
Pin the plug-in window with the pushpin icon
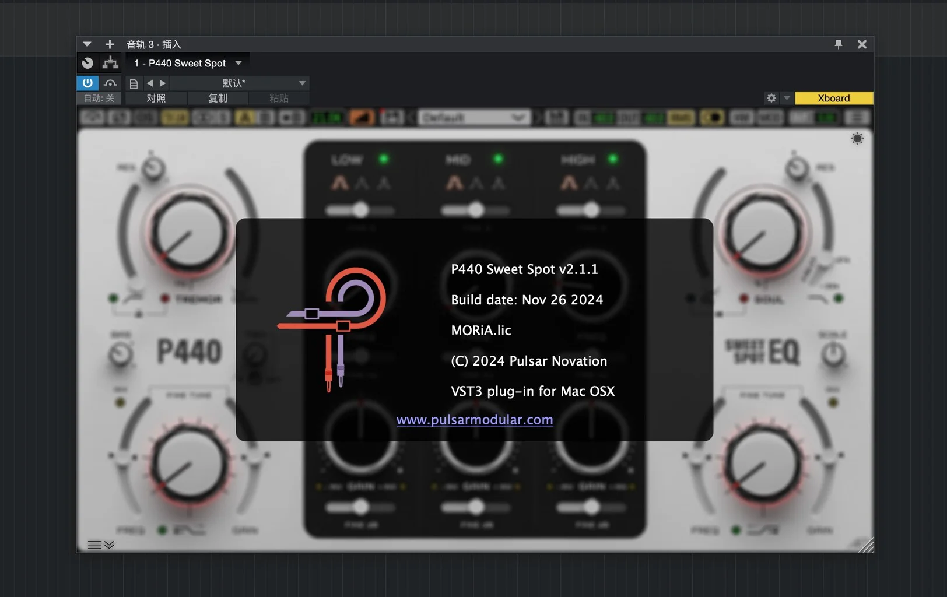838,44
